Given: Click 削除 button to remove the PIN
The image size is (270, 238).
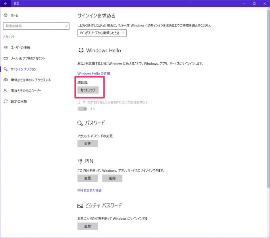Looking at the screenshot, I should click(112, 178).
